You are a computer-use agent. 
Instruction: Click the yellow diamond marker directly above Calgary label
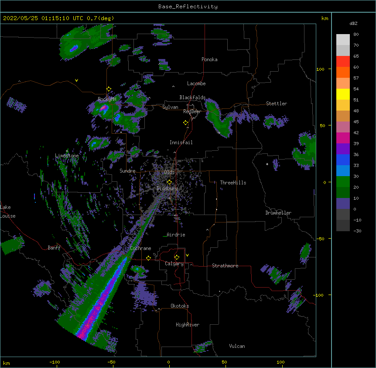click(x=177, y=257)
